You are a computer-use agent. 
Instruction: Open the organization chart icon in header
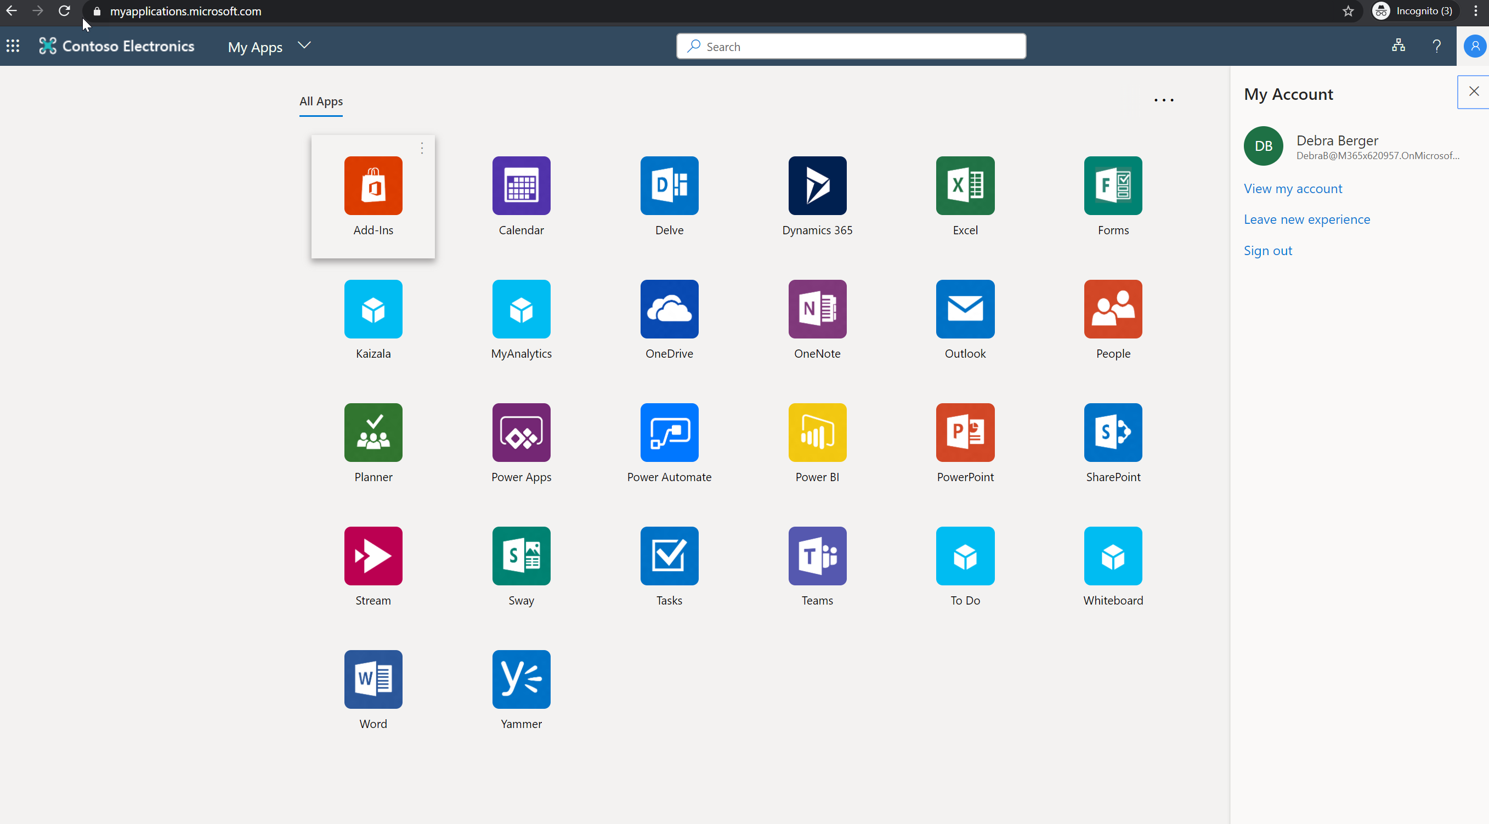(1397, 45)
